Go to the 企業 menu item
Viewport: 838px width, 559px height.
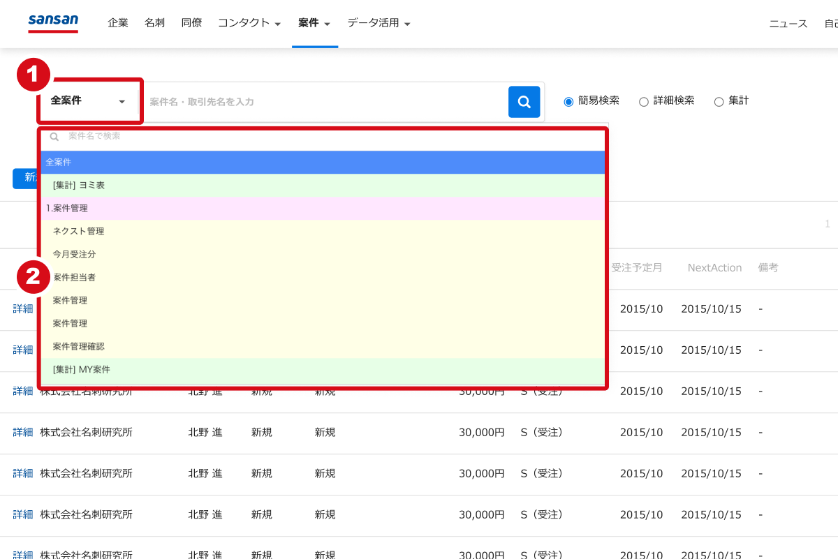tap(118, 22)
